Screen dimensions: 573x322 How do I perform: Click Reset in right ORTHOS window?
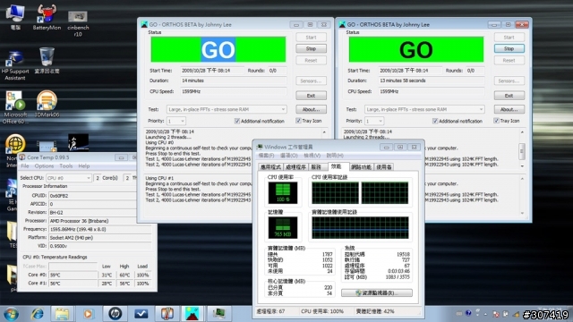509,60
